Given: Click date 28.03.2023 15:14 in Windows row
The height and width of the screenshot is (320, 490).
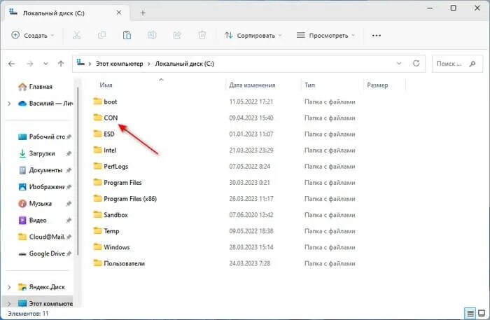Looking at the screenshot, I should tap(251, 247).
